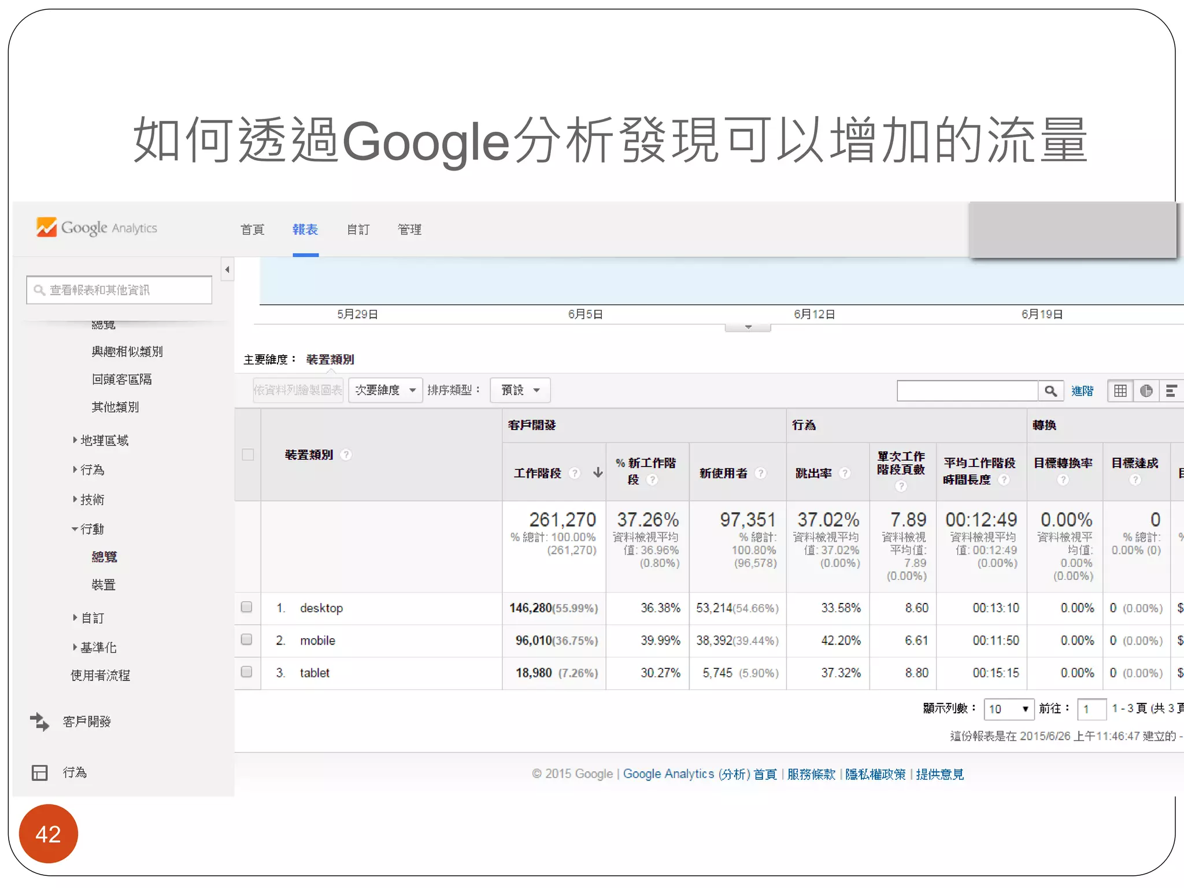1184x888 pixels.
Task: Open help for 裝置類別 column
Action: pyautogui.click(x=346, y=455)
